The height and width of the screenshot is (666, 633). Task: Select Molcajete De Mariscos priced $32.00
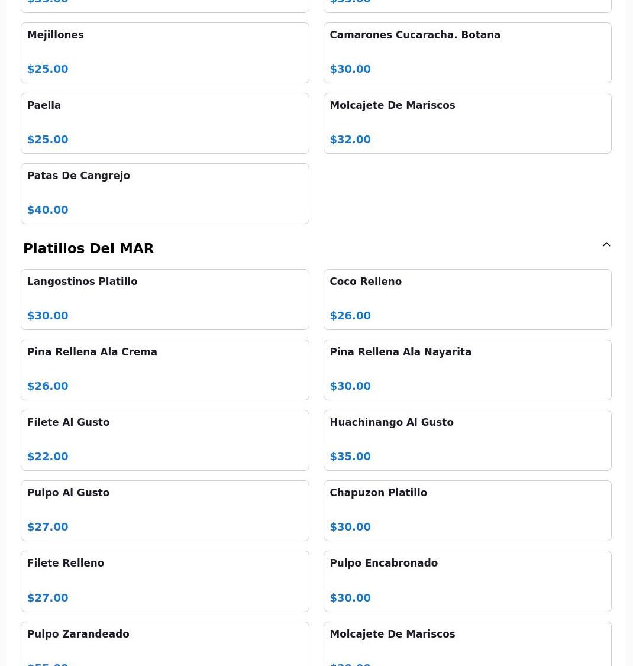tap(467, 124)
